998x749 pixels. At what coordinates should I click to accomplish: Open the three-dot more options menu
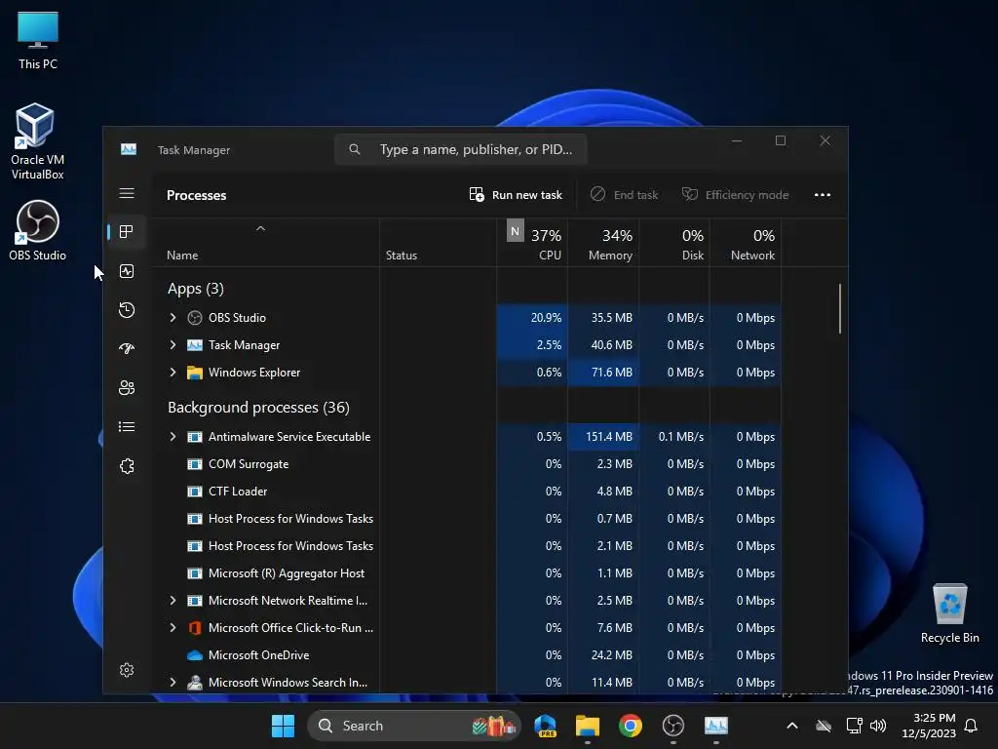coord(823,195)
